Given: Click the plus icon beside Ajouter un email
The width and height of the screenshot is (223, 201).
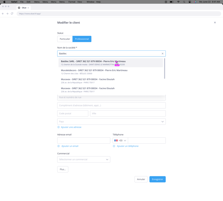Looking at the screenshot, I should [59, 146].
